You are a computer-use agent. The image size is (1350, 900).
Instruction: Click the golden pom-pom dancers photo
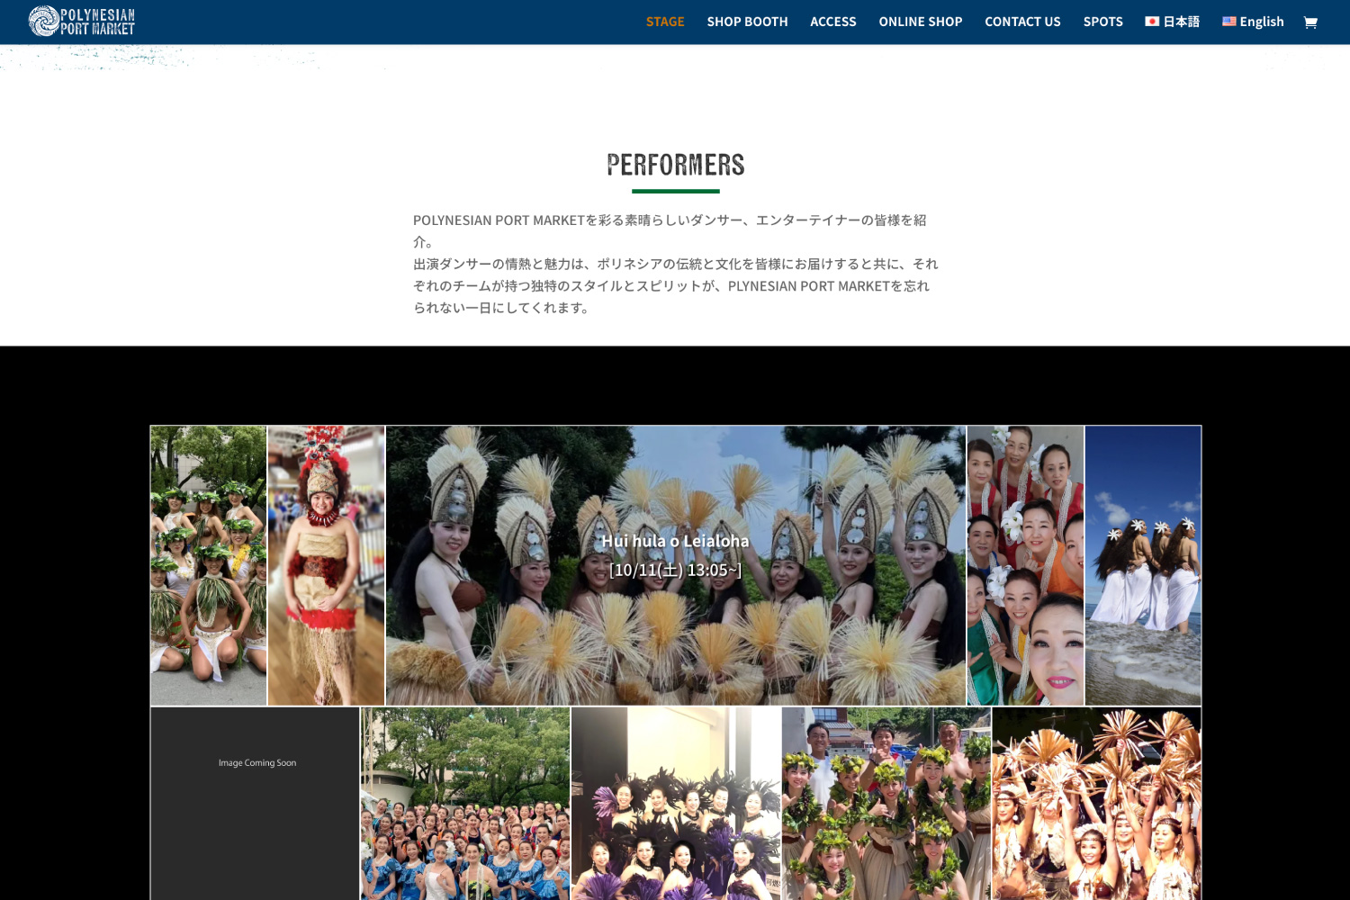tap(1098, 804)
